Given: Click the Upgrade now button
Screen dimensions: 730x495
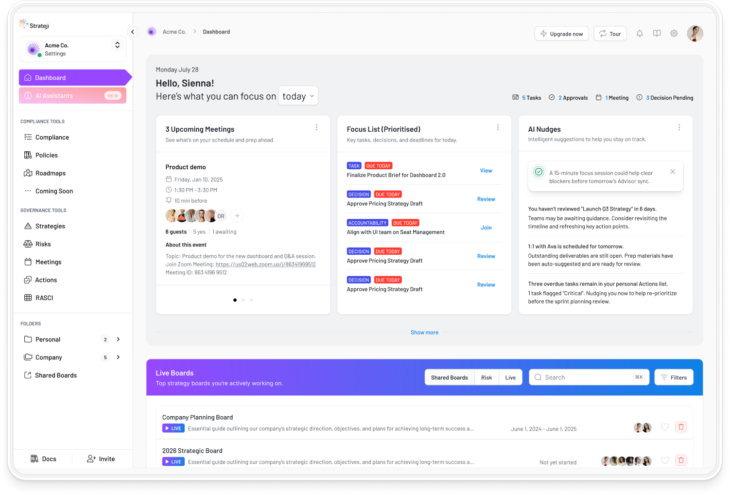Looking at the screenshot, I should click(x=561, y=34).
